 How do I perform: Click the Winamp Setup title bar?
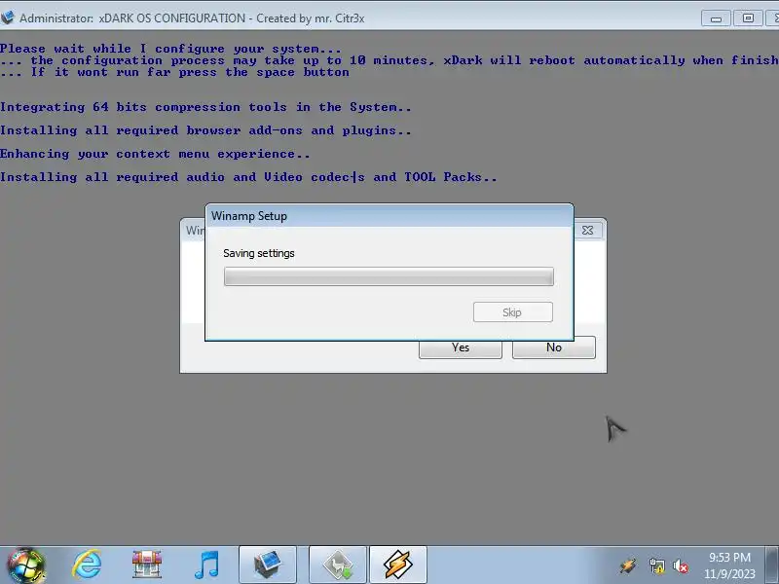coord(389,216)
